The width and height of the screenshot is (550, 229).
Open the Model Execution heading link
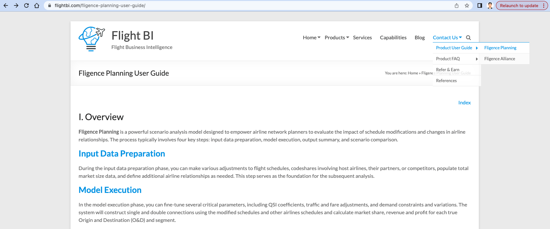110,190
